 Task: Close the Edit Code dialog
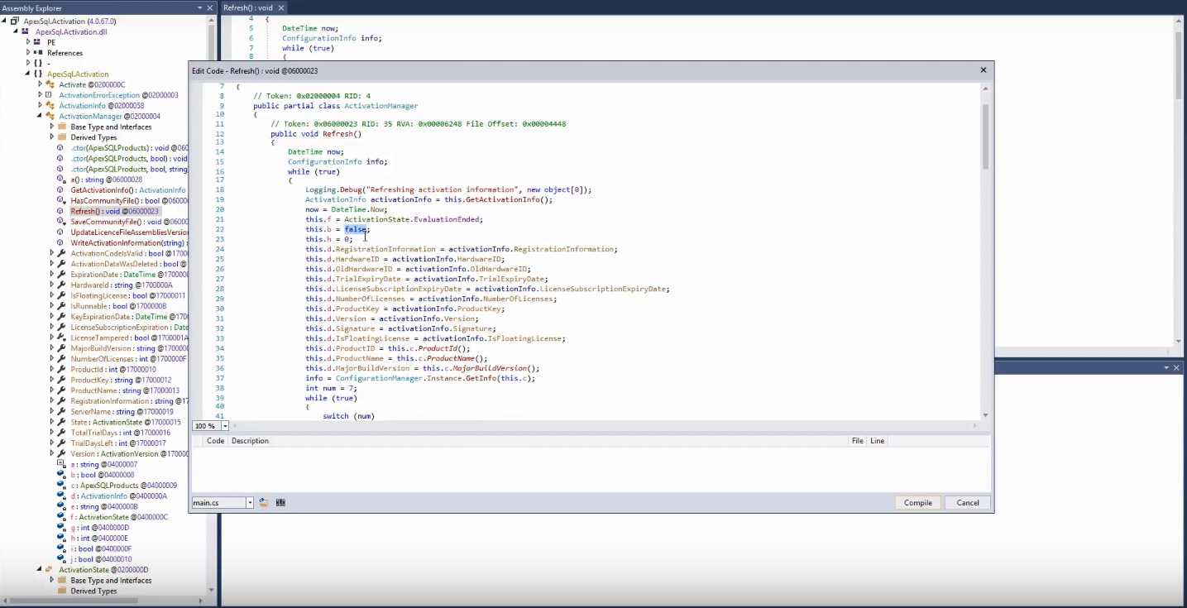click(x=984, y=70)
